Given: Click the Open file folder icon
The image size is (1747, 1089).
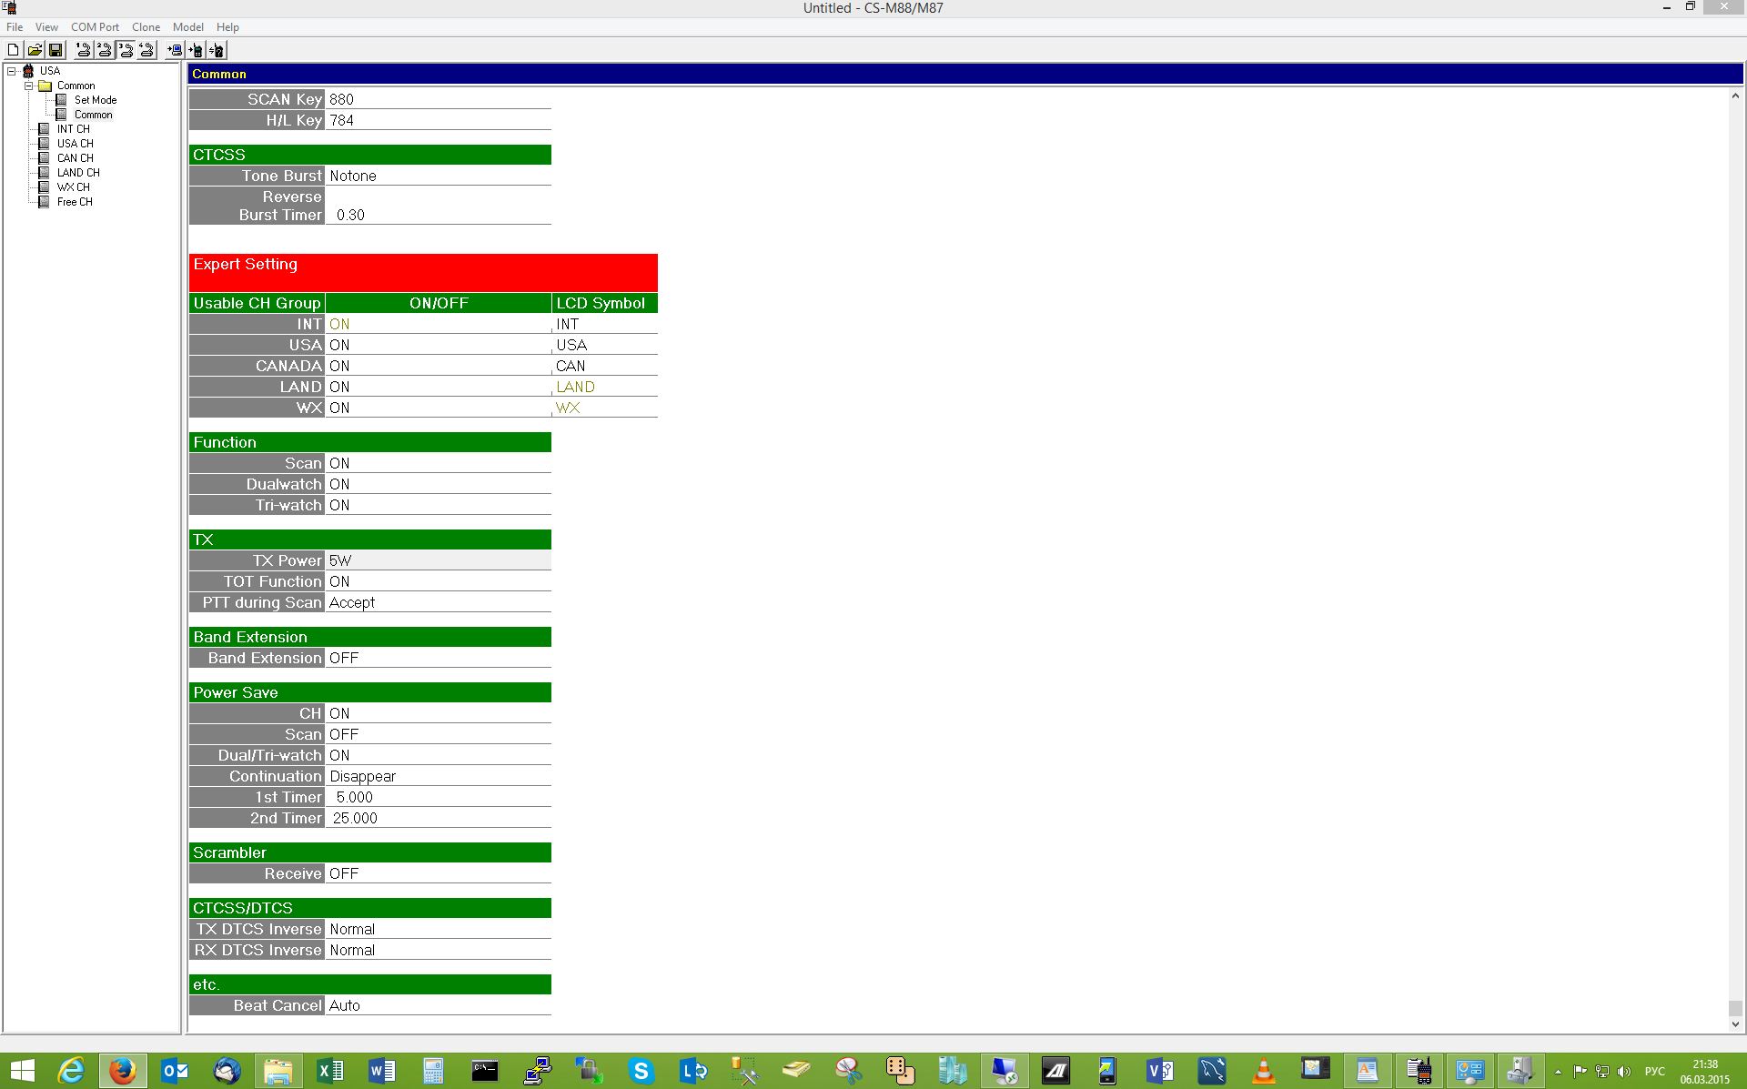Looking at the screenshot, I should (35, 50).
